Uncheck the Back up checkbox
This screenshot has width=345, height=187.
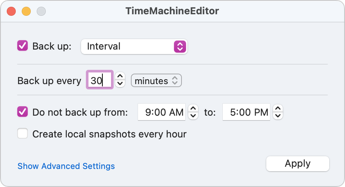point(22,45)
